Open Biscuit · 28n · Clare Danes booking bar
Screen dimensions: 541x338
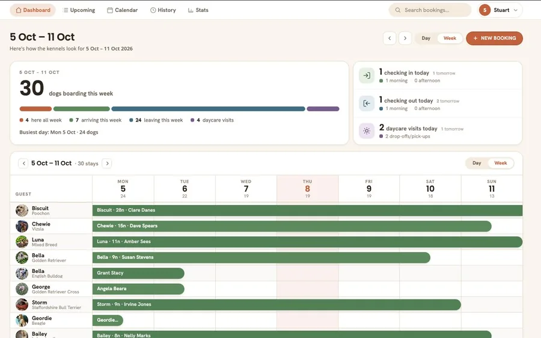307,210
